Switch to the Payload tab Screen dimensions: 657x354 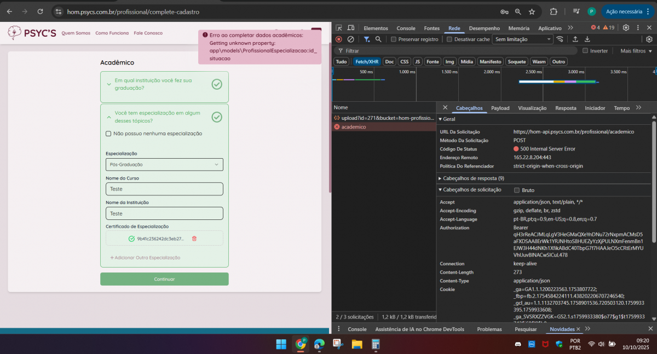[x=500, y=108]
